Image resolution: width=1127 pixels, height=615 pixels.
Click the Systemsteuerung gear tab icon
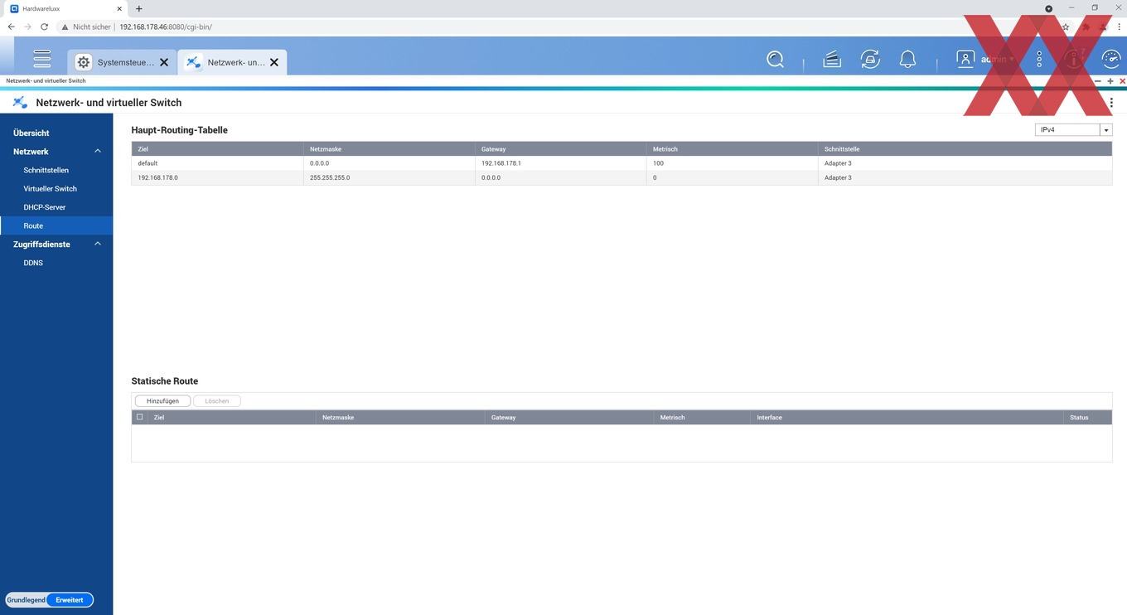[x=84, y=62]
